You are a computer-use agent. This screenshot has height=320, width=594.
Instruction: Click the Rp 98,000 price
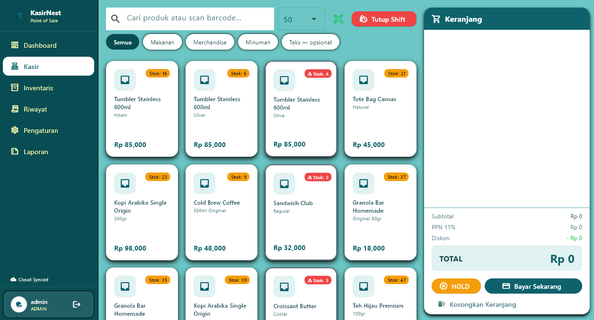(x=130, y=248)
